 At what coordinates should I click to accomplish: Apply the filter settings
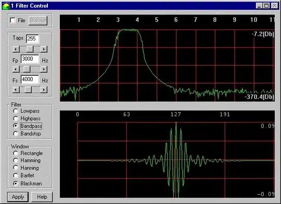18,197
